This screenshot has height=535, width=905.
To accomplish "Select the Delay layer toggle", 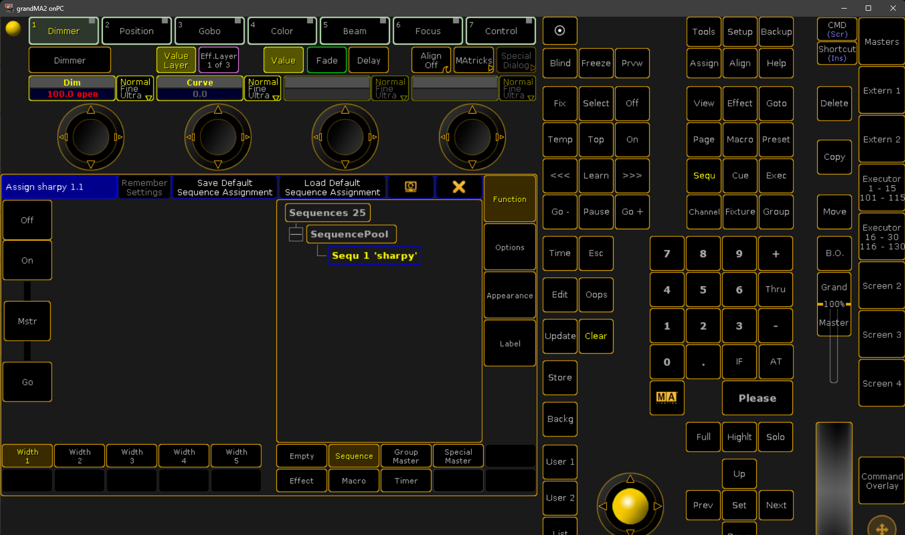I will point(368,60).
